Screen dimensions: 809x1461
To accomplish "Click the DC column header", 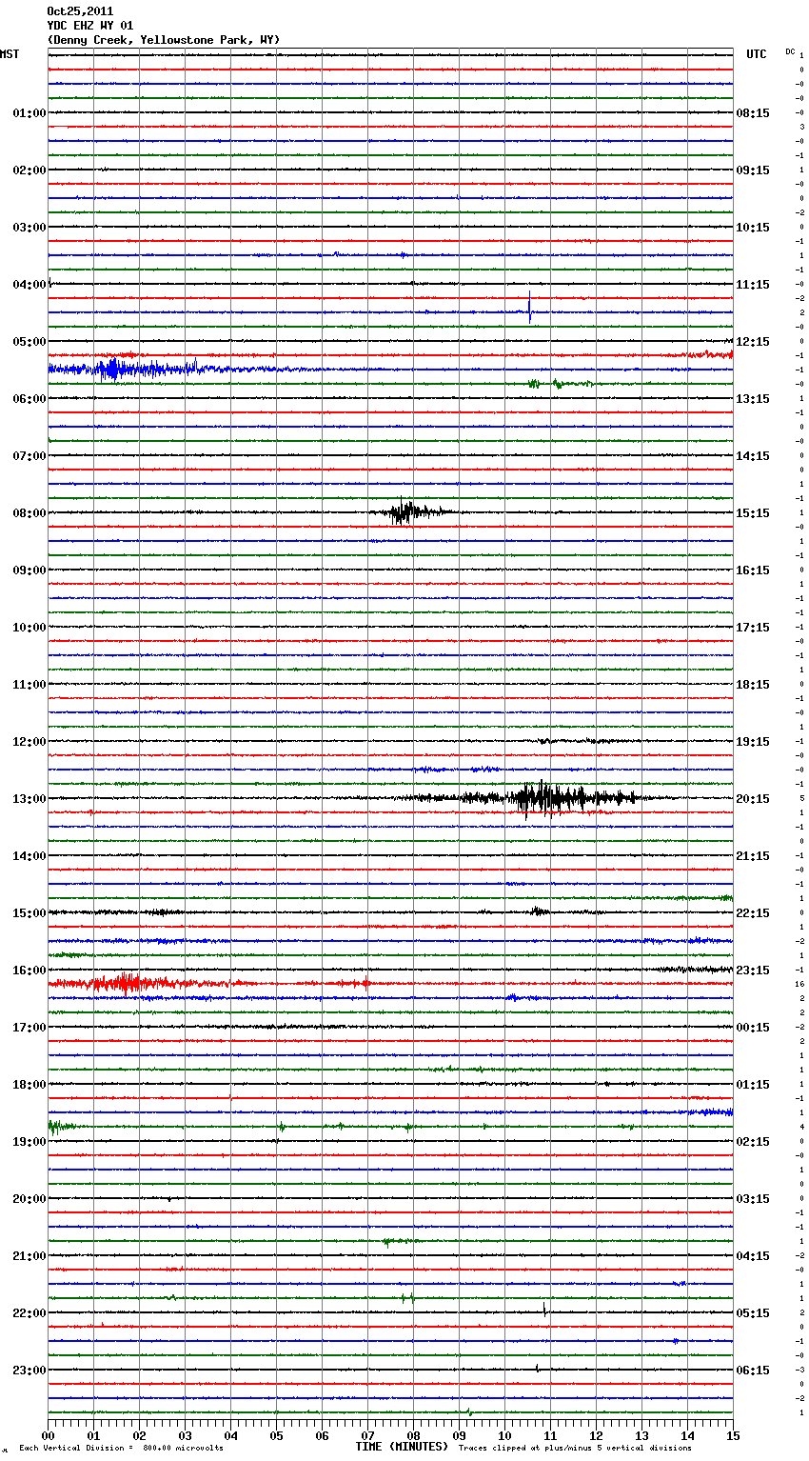I will coord(790,51).
